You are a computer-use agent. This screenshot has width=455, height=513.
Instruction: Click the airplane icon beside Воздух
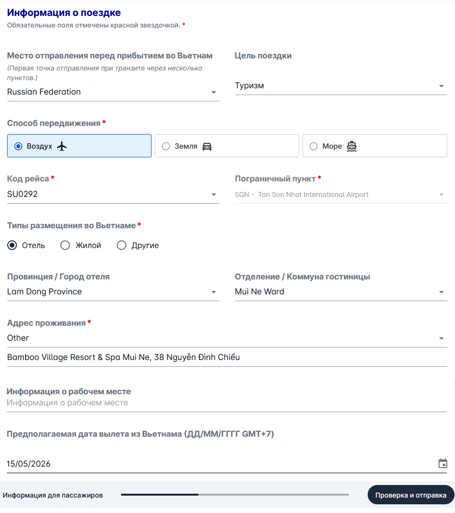(61, 146)
